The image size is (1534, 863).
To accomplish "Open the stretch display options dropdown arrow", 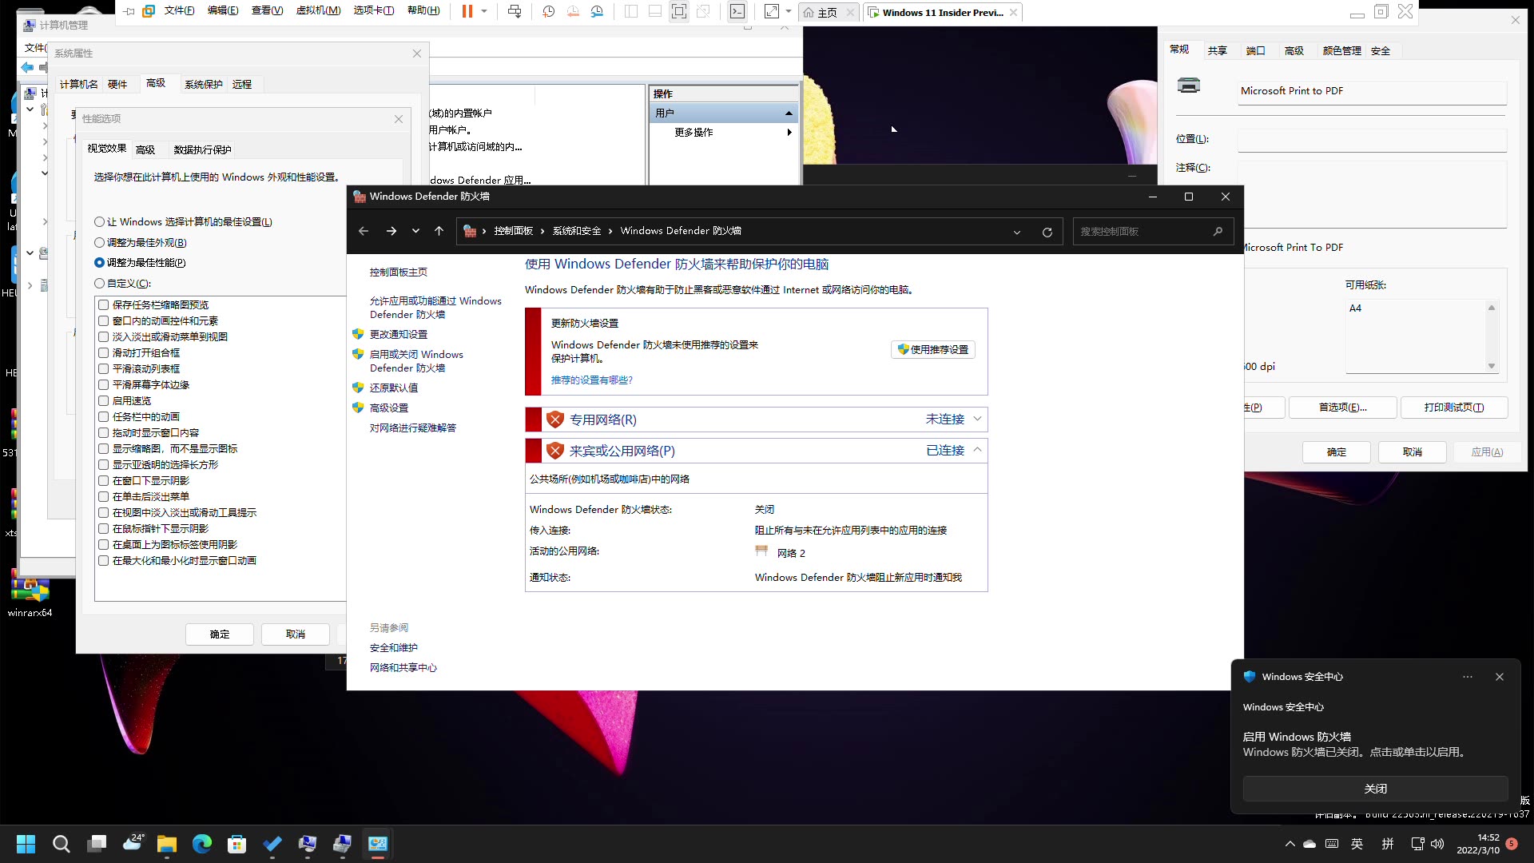I will (x=789, y=11).
